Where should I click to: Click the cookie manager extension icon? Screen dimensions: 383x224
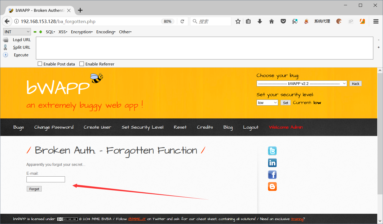coord(339,21)
